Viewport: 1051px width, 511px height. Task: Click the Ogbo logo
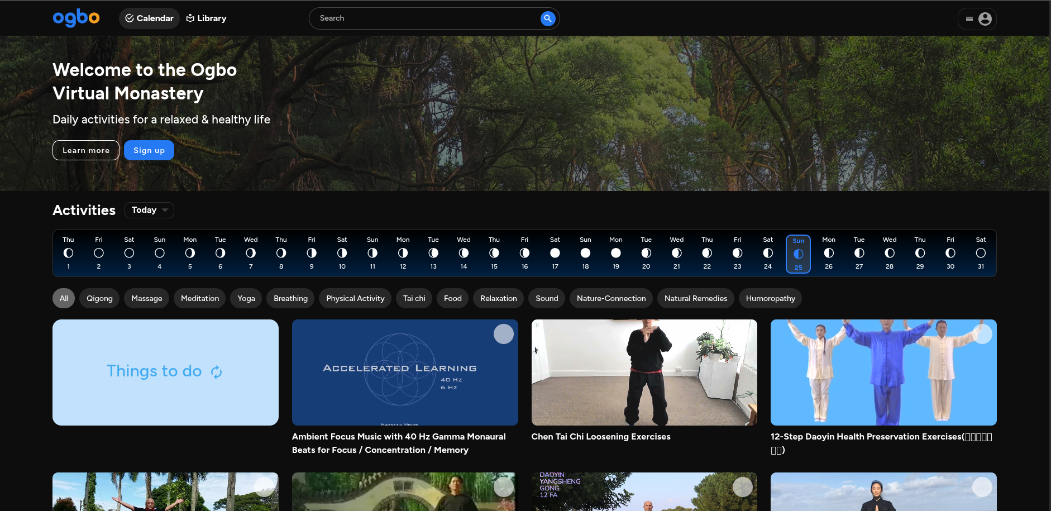pyautogui.click(x=76, y=18)
